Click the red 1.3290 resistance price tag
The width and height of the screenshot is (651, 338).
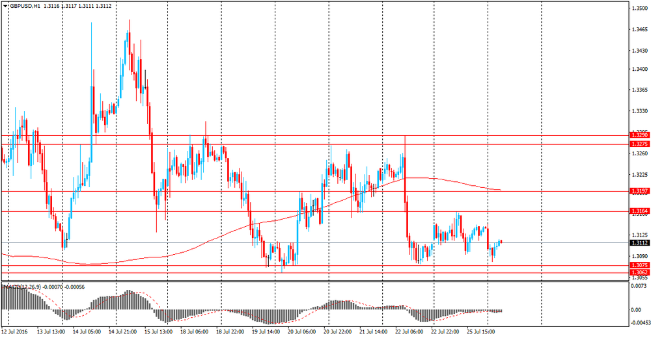(639, 135)
